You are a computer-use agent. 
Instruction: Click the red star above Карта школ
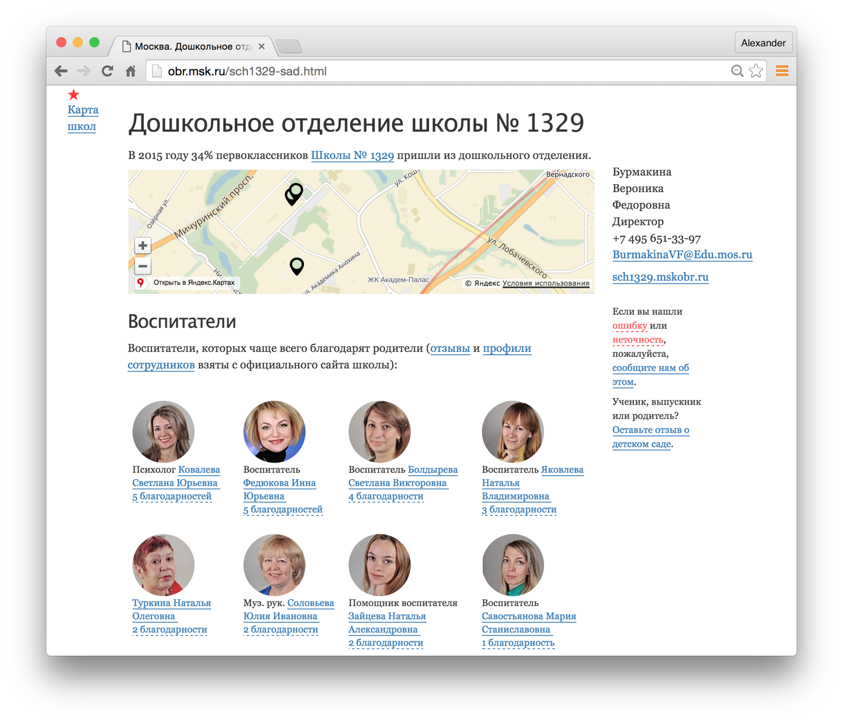tap(74, 94)
